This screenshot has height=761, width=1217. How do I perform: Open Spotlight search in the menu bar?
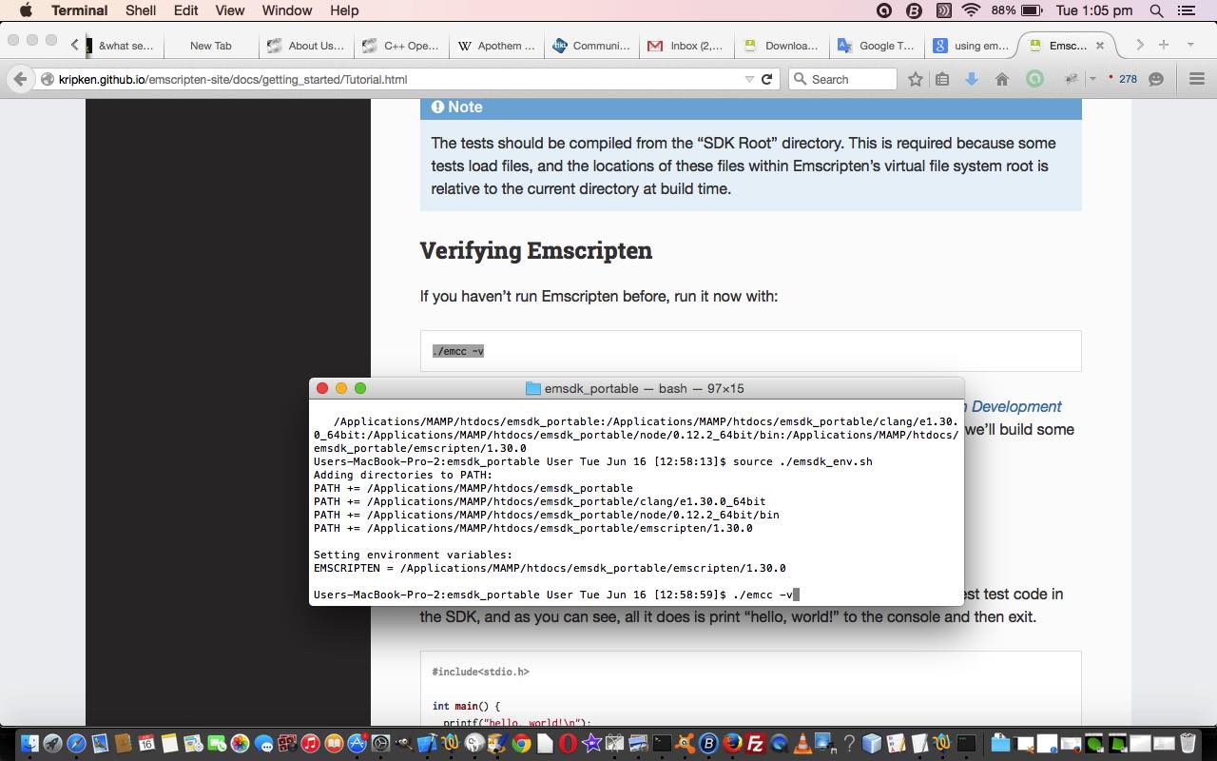click(x=1156, y=10)
